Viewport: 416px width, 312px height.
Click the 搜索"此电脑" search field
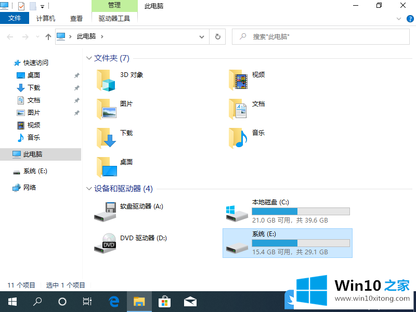coord(320,36)
